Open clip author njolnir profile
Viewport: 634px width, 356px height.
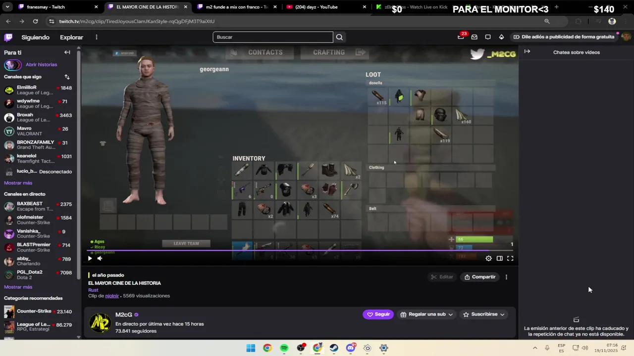pos(112,296)
